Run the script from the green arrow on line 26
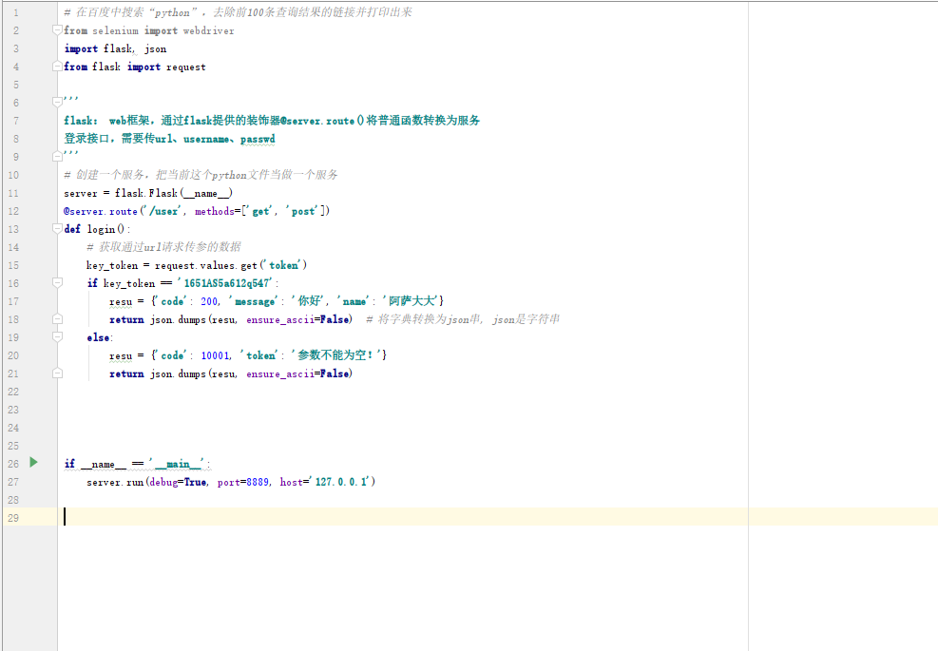Image resolution: width=938 pixels, height=651 pixels. [x=33, y=463]
